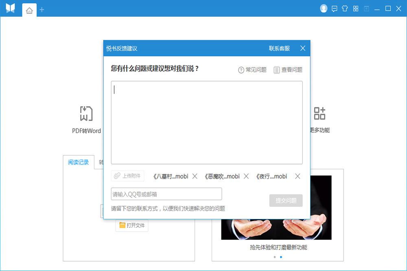Click the 上传附件 attachment button
This screenshot has width=407, height=271.
click(128, 176)
